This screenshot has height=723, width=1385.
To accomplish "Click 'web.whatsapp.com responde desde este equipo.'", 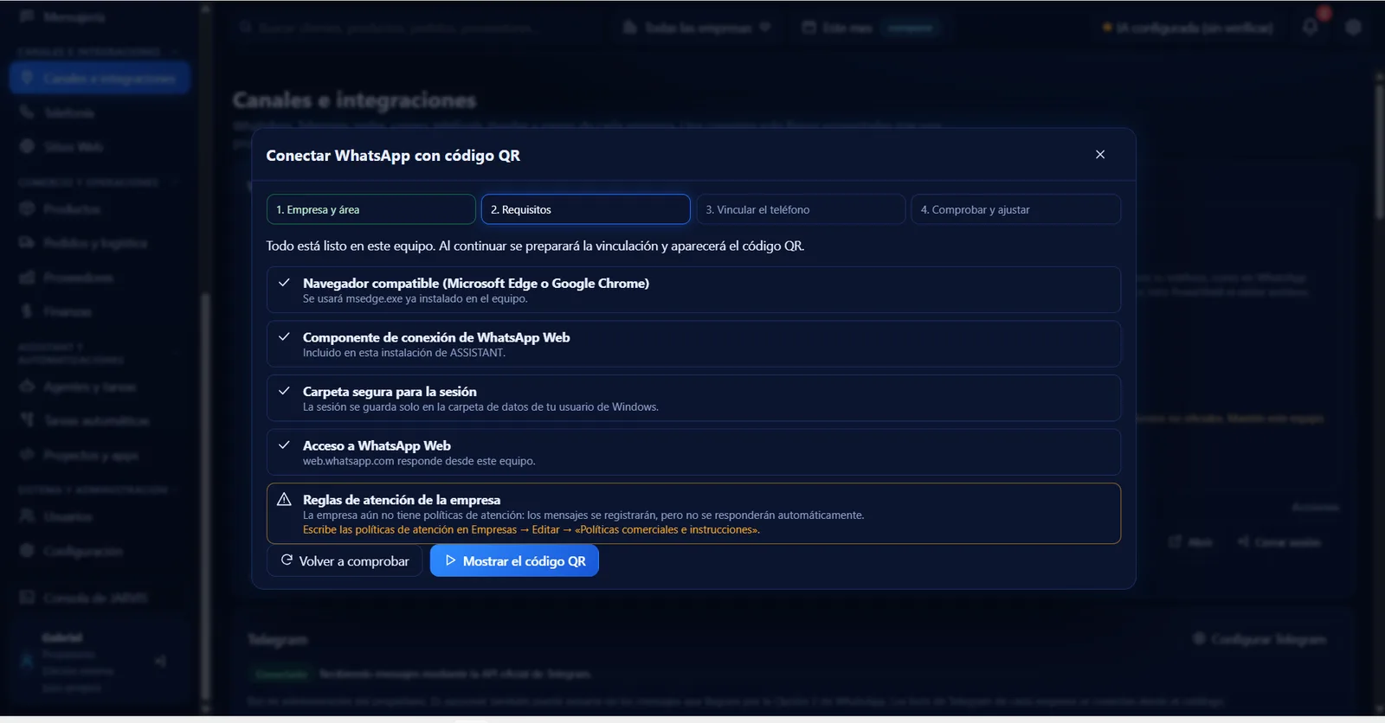I will 419,461.
